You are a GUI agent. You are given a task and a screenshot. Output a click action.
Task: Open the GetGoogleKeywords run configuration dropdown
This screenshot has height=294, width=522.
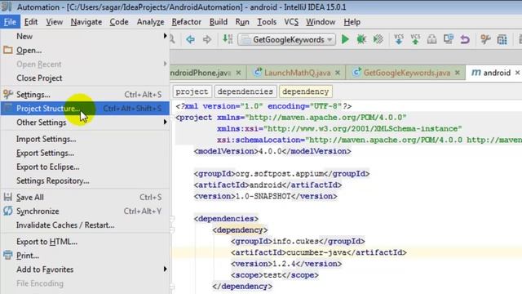click(286, 40)
